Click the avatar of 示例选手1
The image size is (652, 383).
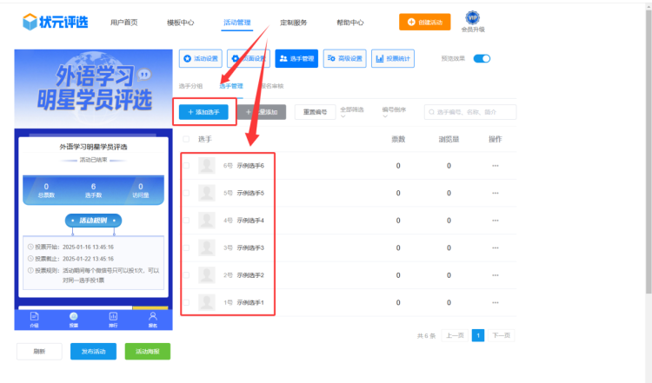point(207,302)
